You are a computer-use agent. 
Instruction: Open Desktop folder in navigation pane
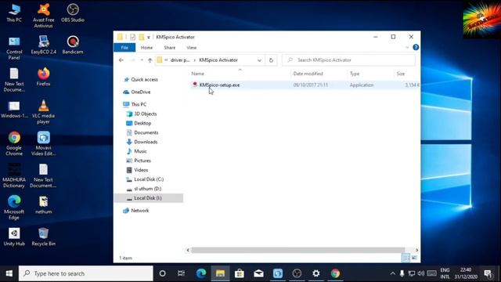point(142,123)
